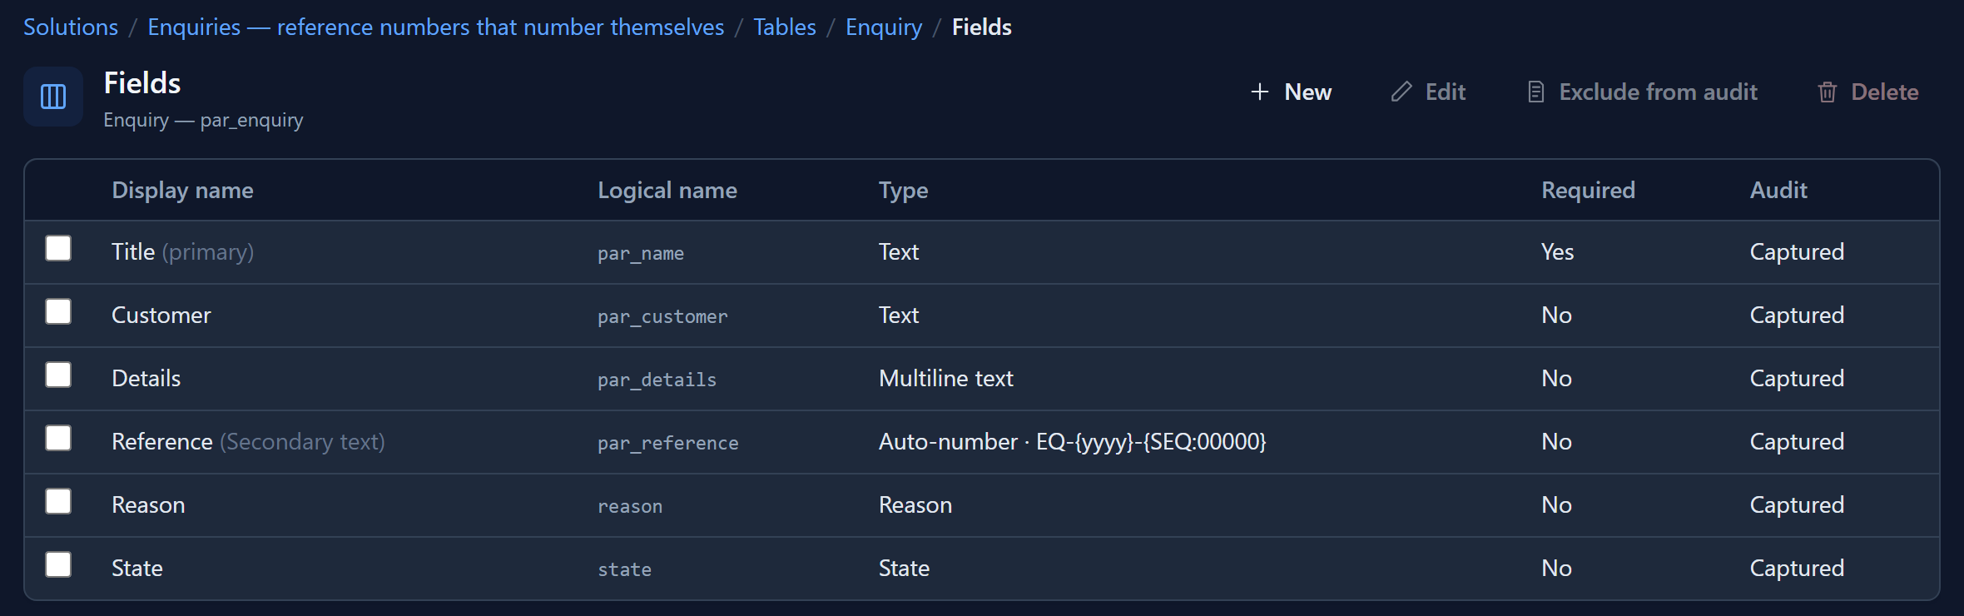Click the Edit button label

click(x=1446, y=92)
